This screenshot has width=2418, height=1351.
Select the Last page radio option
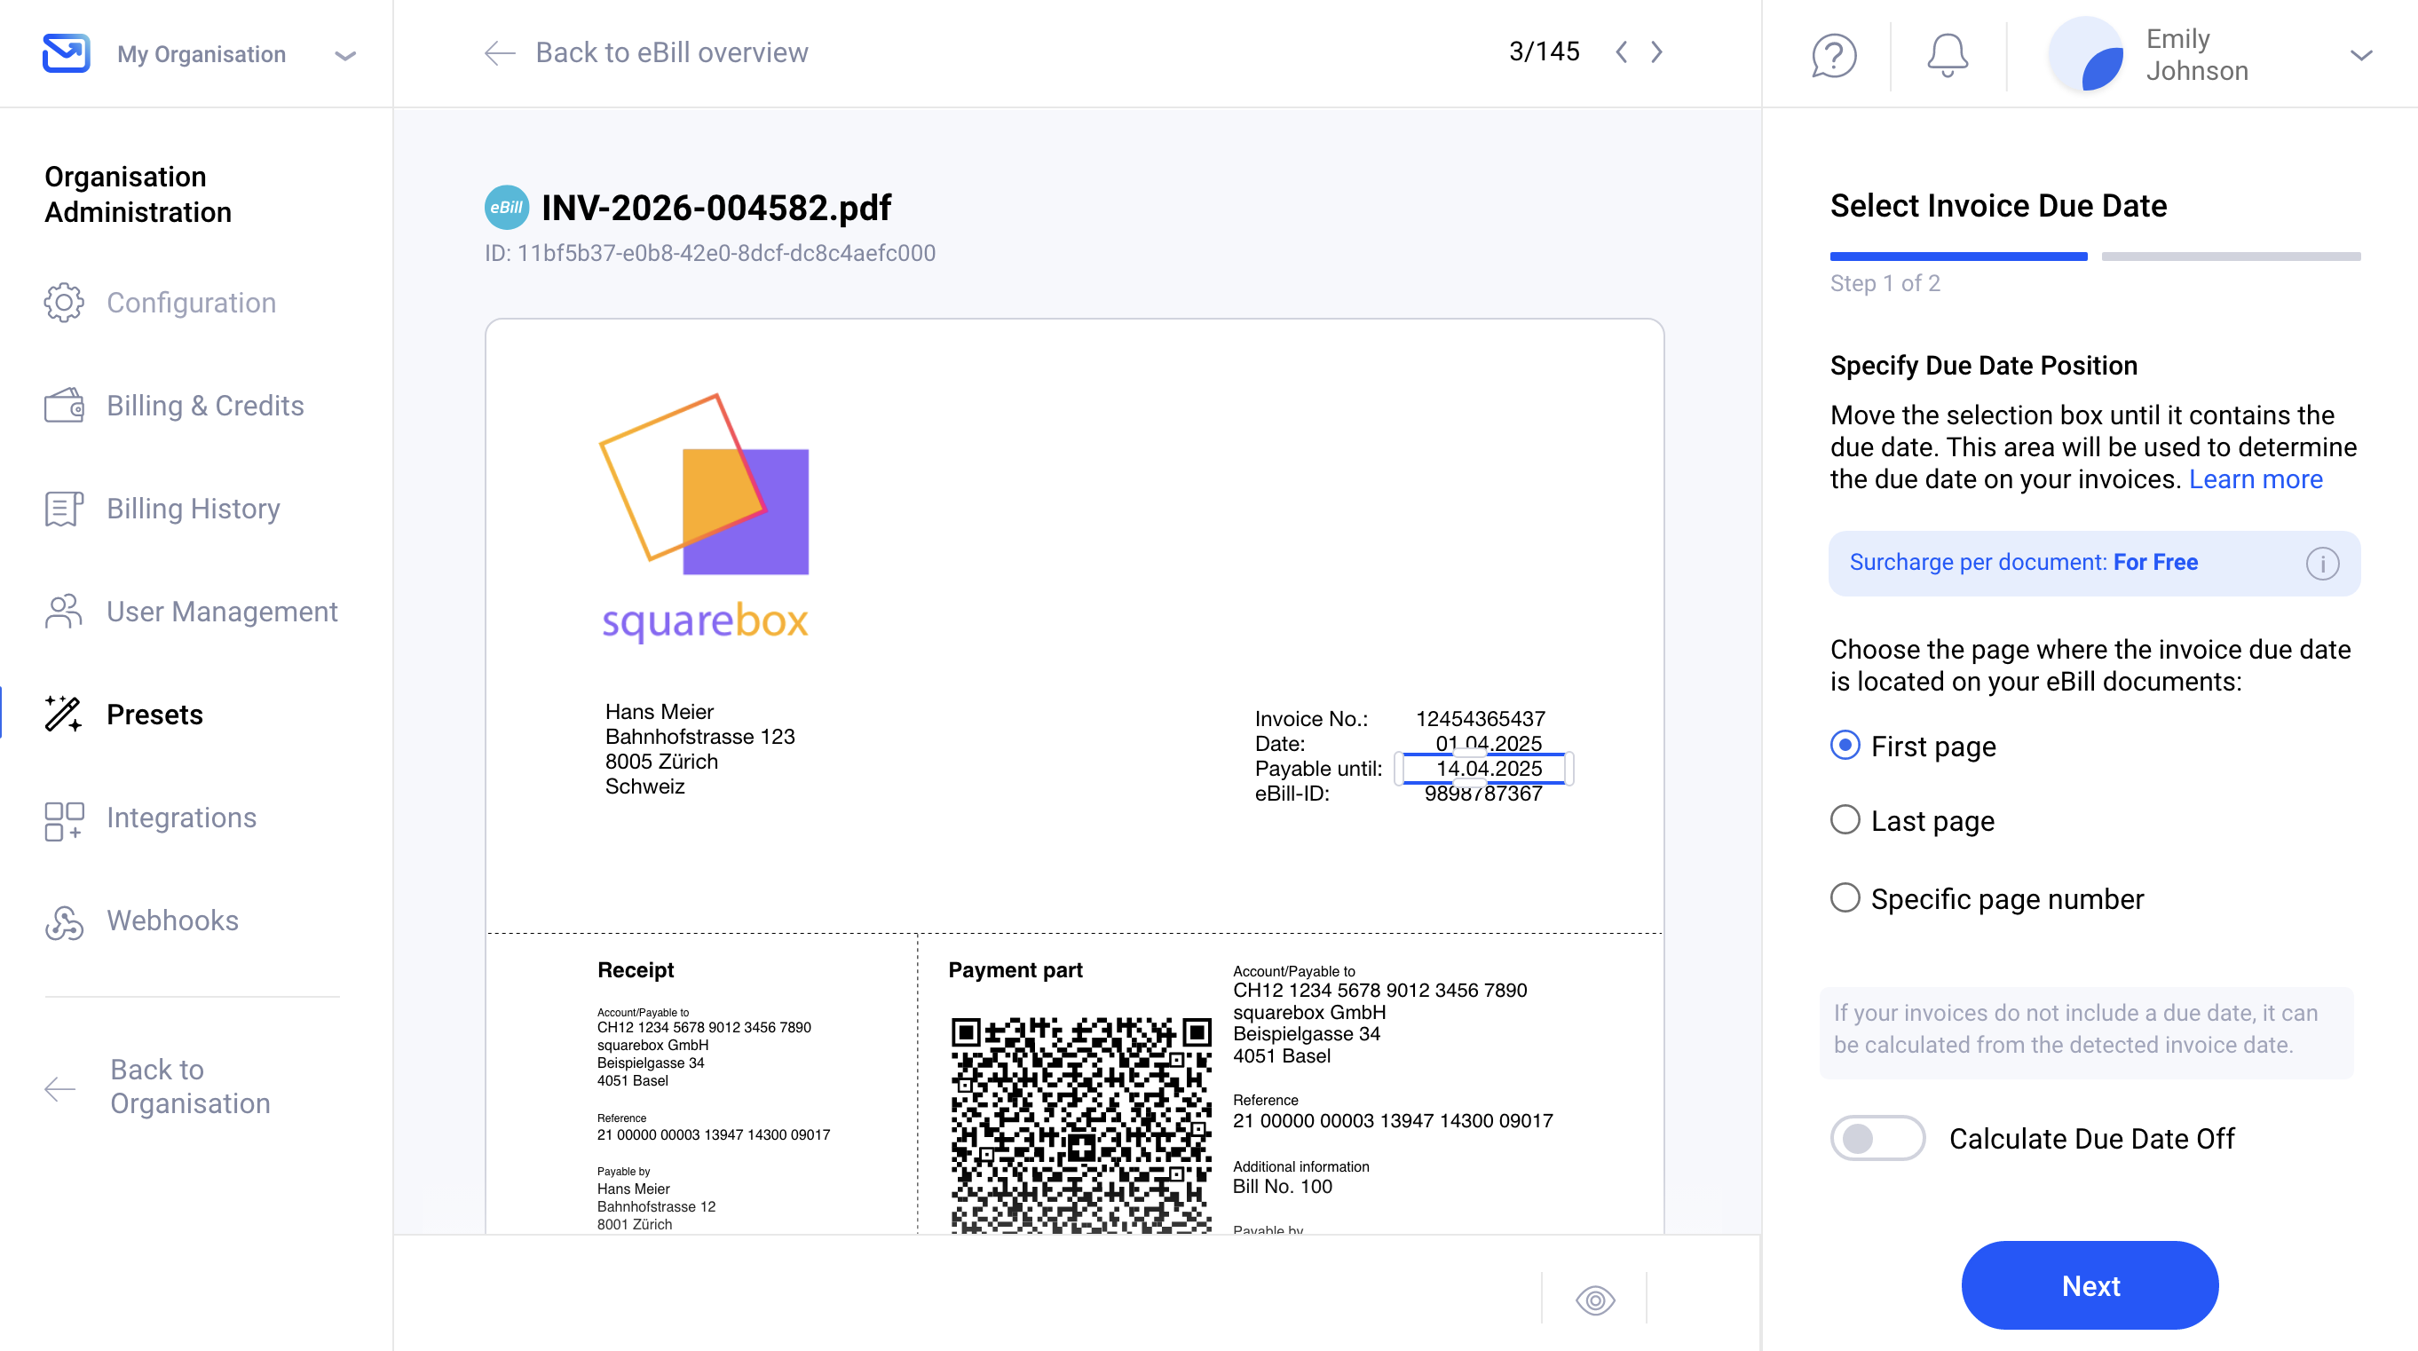(x=1845, y=819)
